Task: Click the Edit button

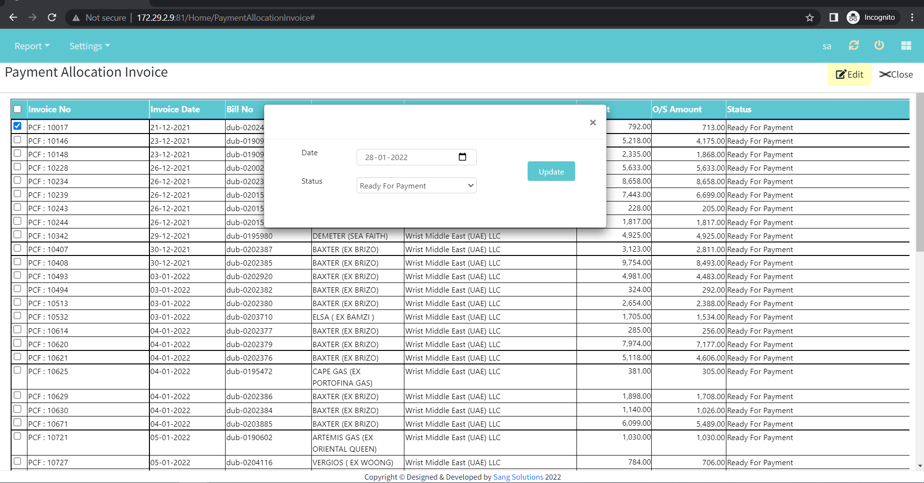Action: (849, 75)
